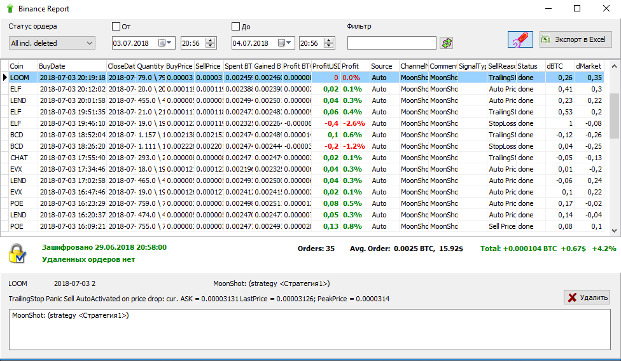Increase the From time spinner

pos(211,40)
